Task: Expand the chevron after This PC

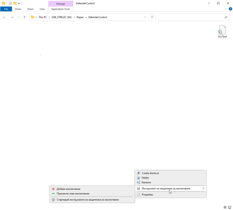Action: tap(49, 17)
